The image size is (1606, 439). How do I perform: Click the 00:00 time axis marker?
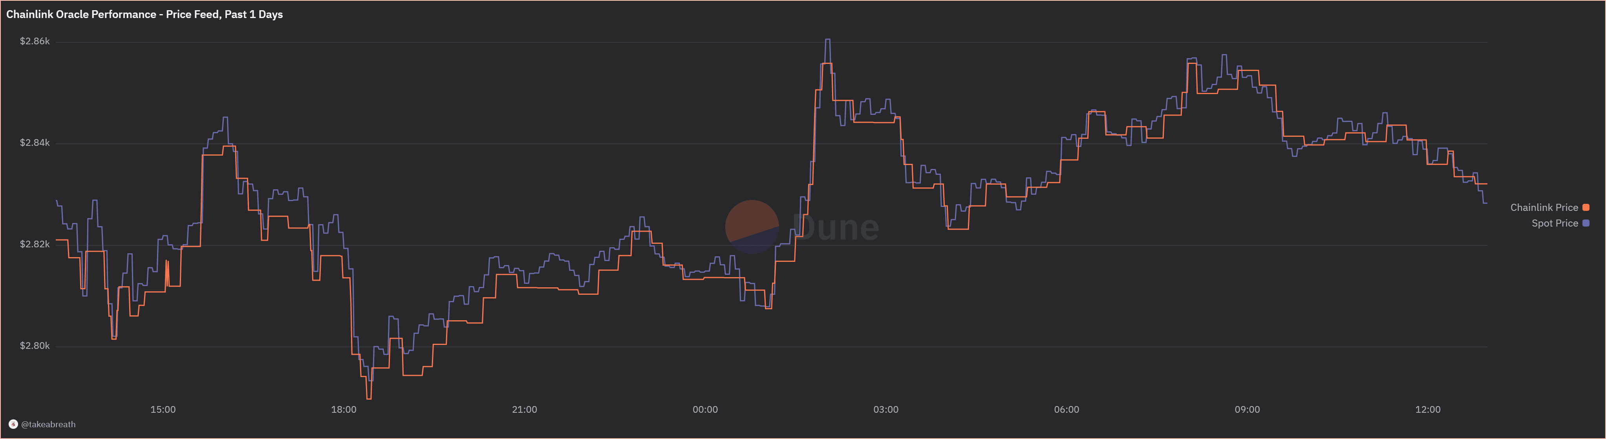coord(705,410)
